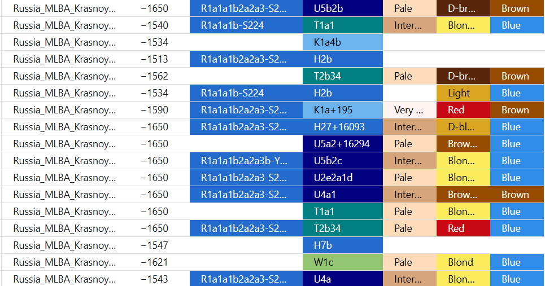Select the 'Blon...' cell in U2e2a1d row
Viewport: 545px width, 286px height.
(463, 178)
